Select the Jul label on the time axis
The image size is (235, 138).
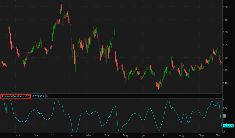coord(162,135)
